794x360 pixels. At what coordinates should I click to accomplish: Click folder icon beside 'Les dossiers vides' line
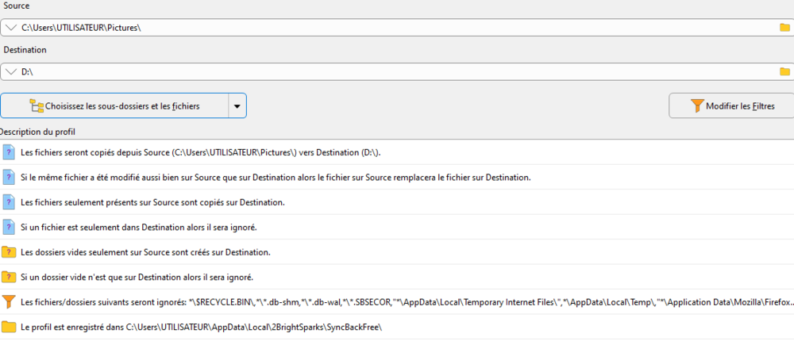click(9, 252)
